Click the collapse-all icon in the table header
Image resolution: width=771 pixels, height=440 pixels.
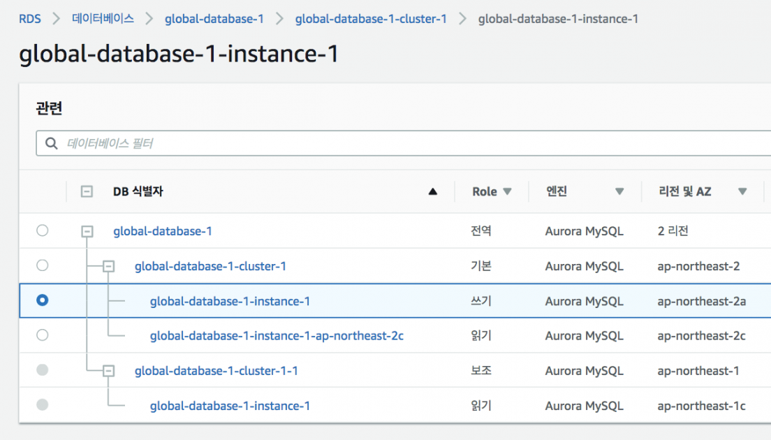[87, 191]
